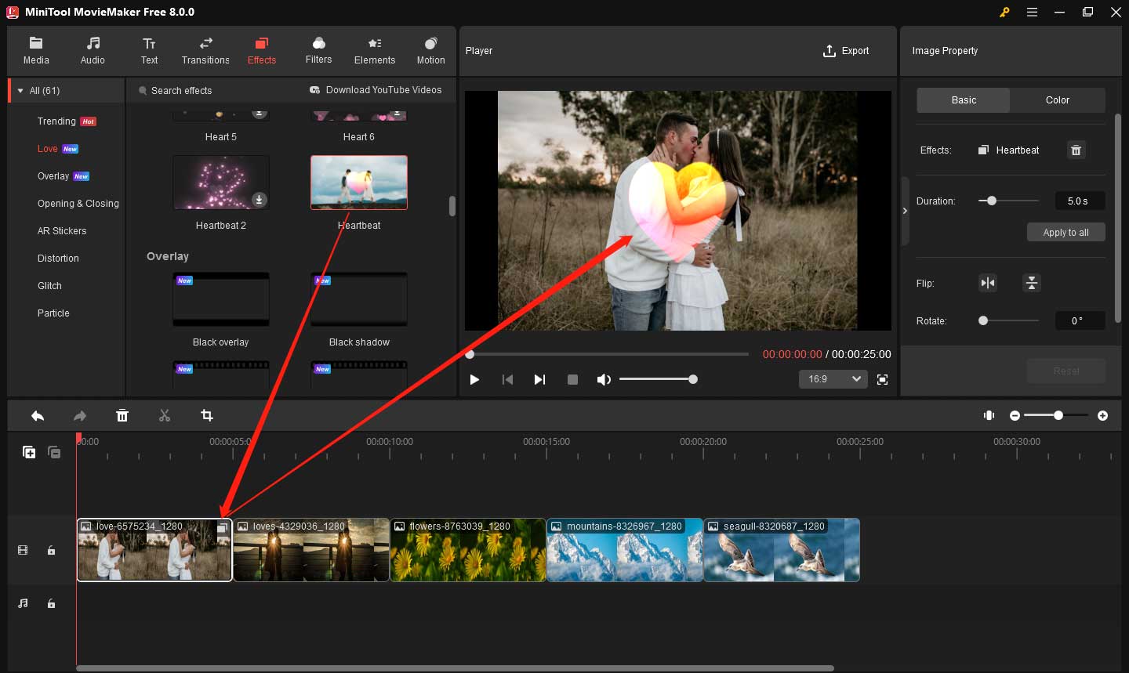
Task: Switch to the Color tab
Action: click(1058, 100)
